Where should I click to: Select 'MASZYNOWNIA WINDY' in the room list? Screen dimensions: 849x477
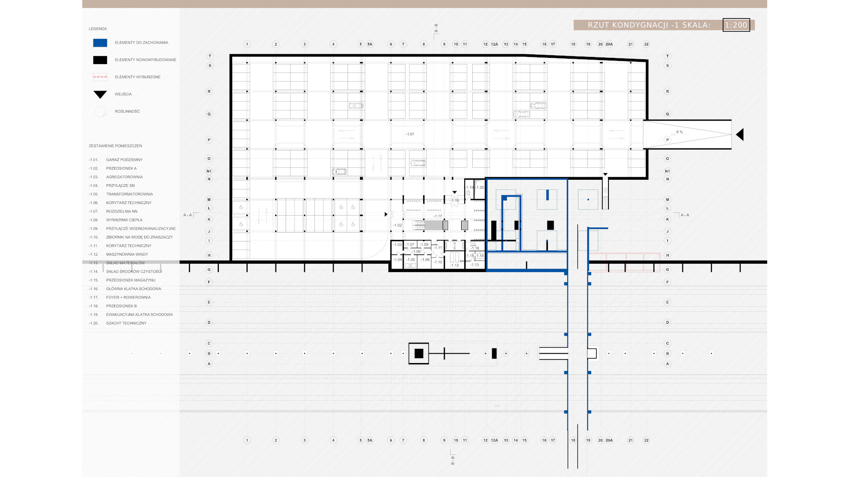point(127,254)
